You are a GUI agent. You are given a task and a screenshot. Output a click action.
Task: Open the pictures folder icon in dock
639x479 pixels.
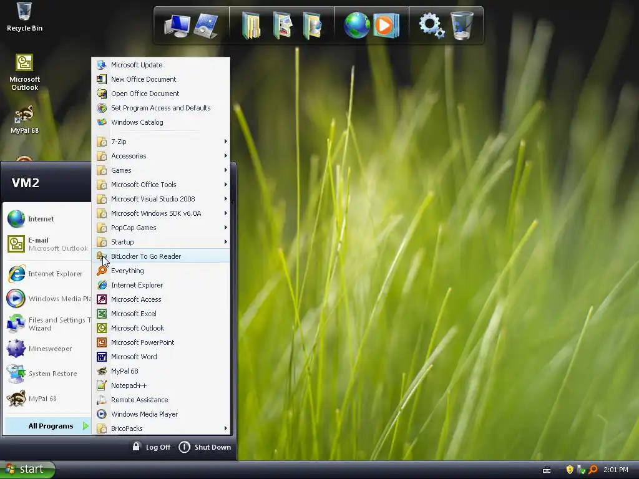(283, 26)
